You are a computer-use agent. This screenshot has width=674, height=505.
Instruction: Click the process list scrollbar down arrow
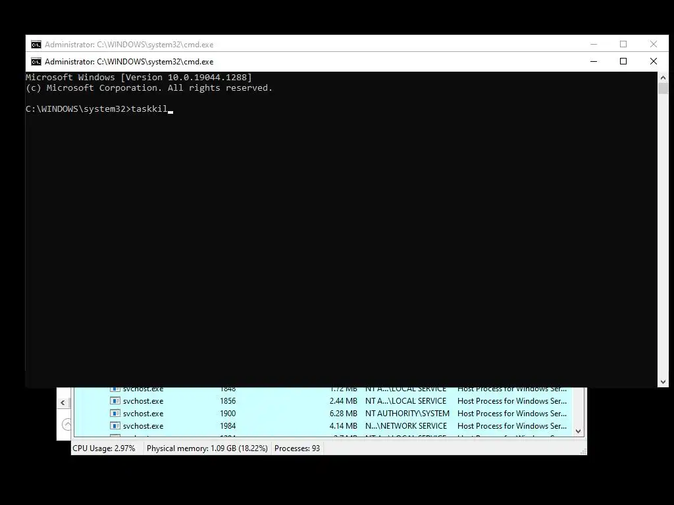point(578,431)
